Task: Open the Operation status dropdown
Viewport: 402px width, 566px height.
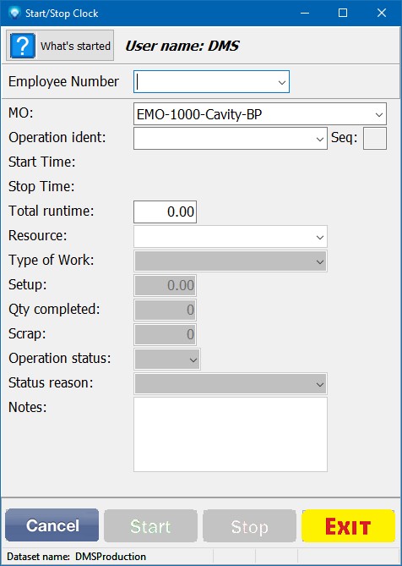Action: 166,360
